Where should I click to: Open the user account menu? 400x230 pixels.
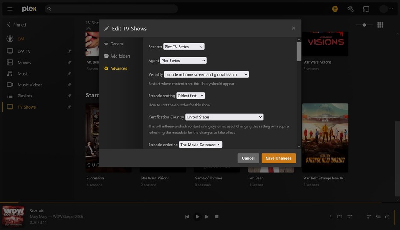(386, 9)
